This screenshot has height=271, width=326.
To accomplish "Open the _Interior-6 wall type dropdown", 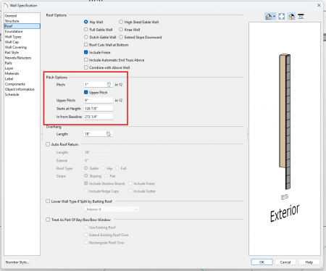I will (x=112, y=209).
